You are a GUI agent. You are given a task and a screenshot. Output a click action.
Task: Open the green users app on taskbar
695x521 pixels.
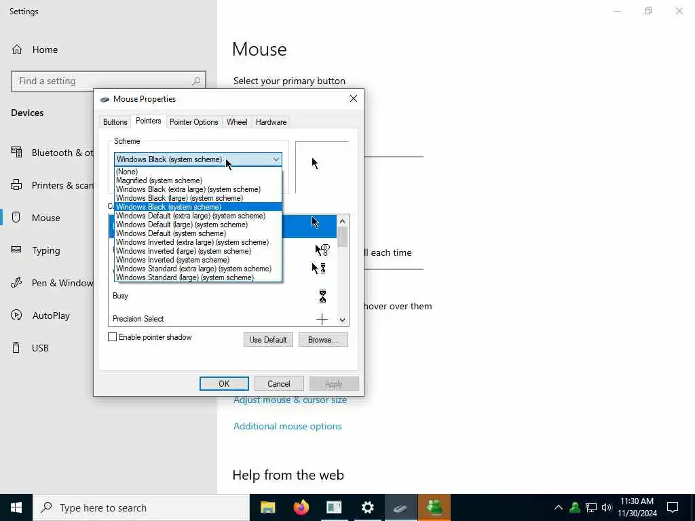pyautogui.click(x=434, y=507)
